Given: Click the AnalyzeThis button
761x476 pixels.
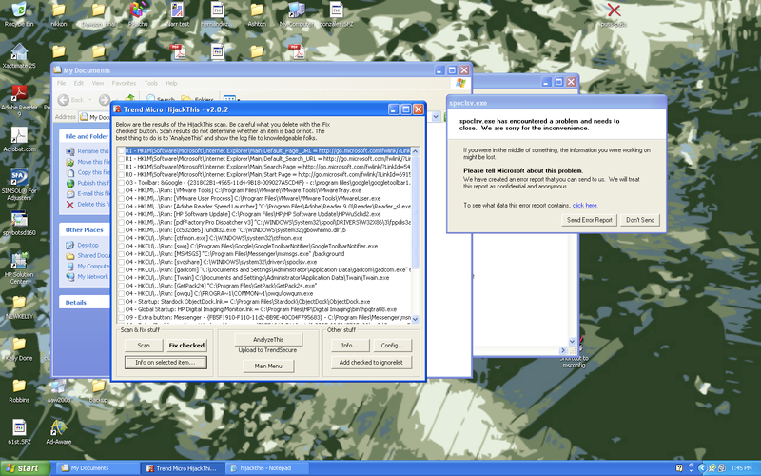Looking at the screenshot, I should coord(268,340).
